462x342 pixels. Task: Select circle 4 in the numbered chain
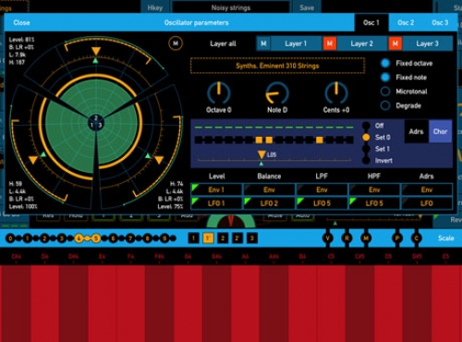(x=79, y=238)
